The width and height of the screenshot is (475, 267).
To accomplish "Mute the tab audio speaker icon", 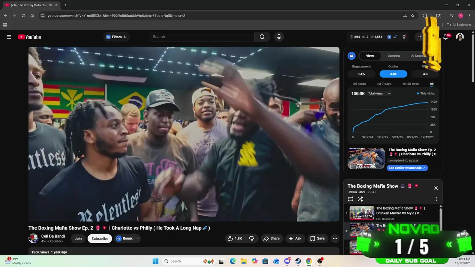I will [x=50, y=5].
